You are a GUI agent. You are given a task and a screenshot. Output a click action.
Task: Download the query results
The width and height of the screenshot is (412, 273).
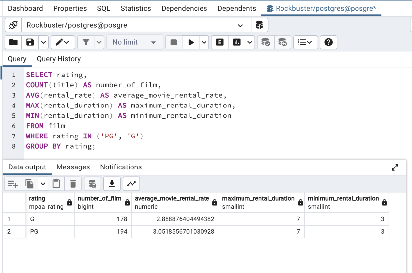(112, 184)
